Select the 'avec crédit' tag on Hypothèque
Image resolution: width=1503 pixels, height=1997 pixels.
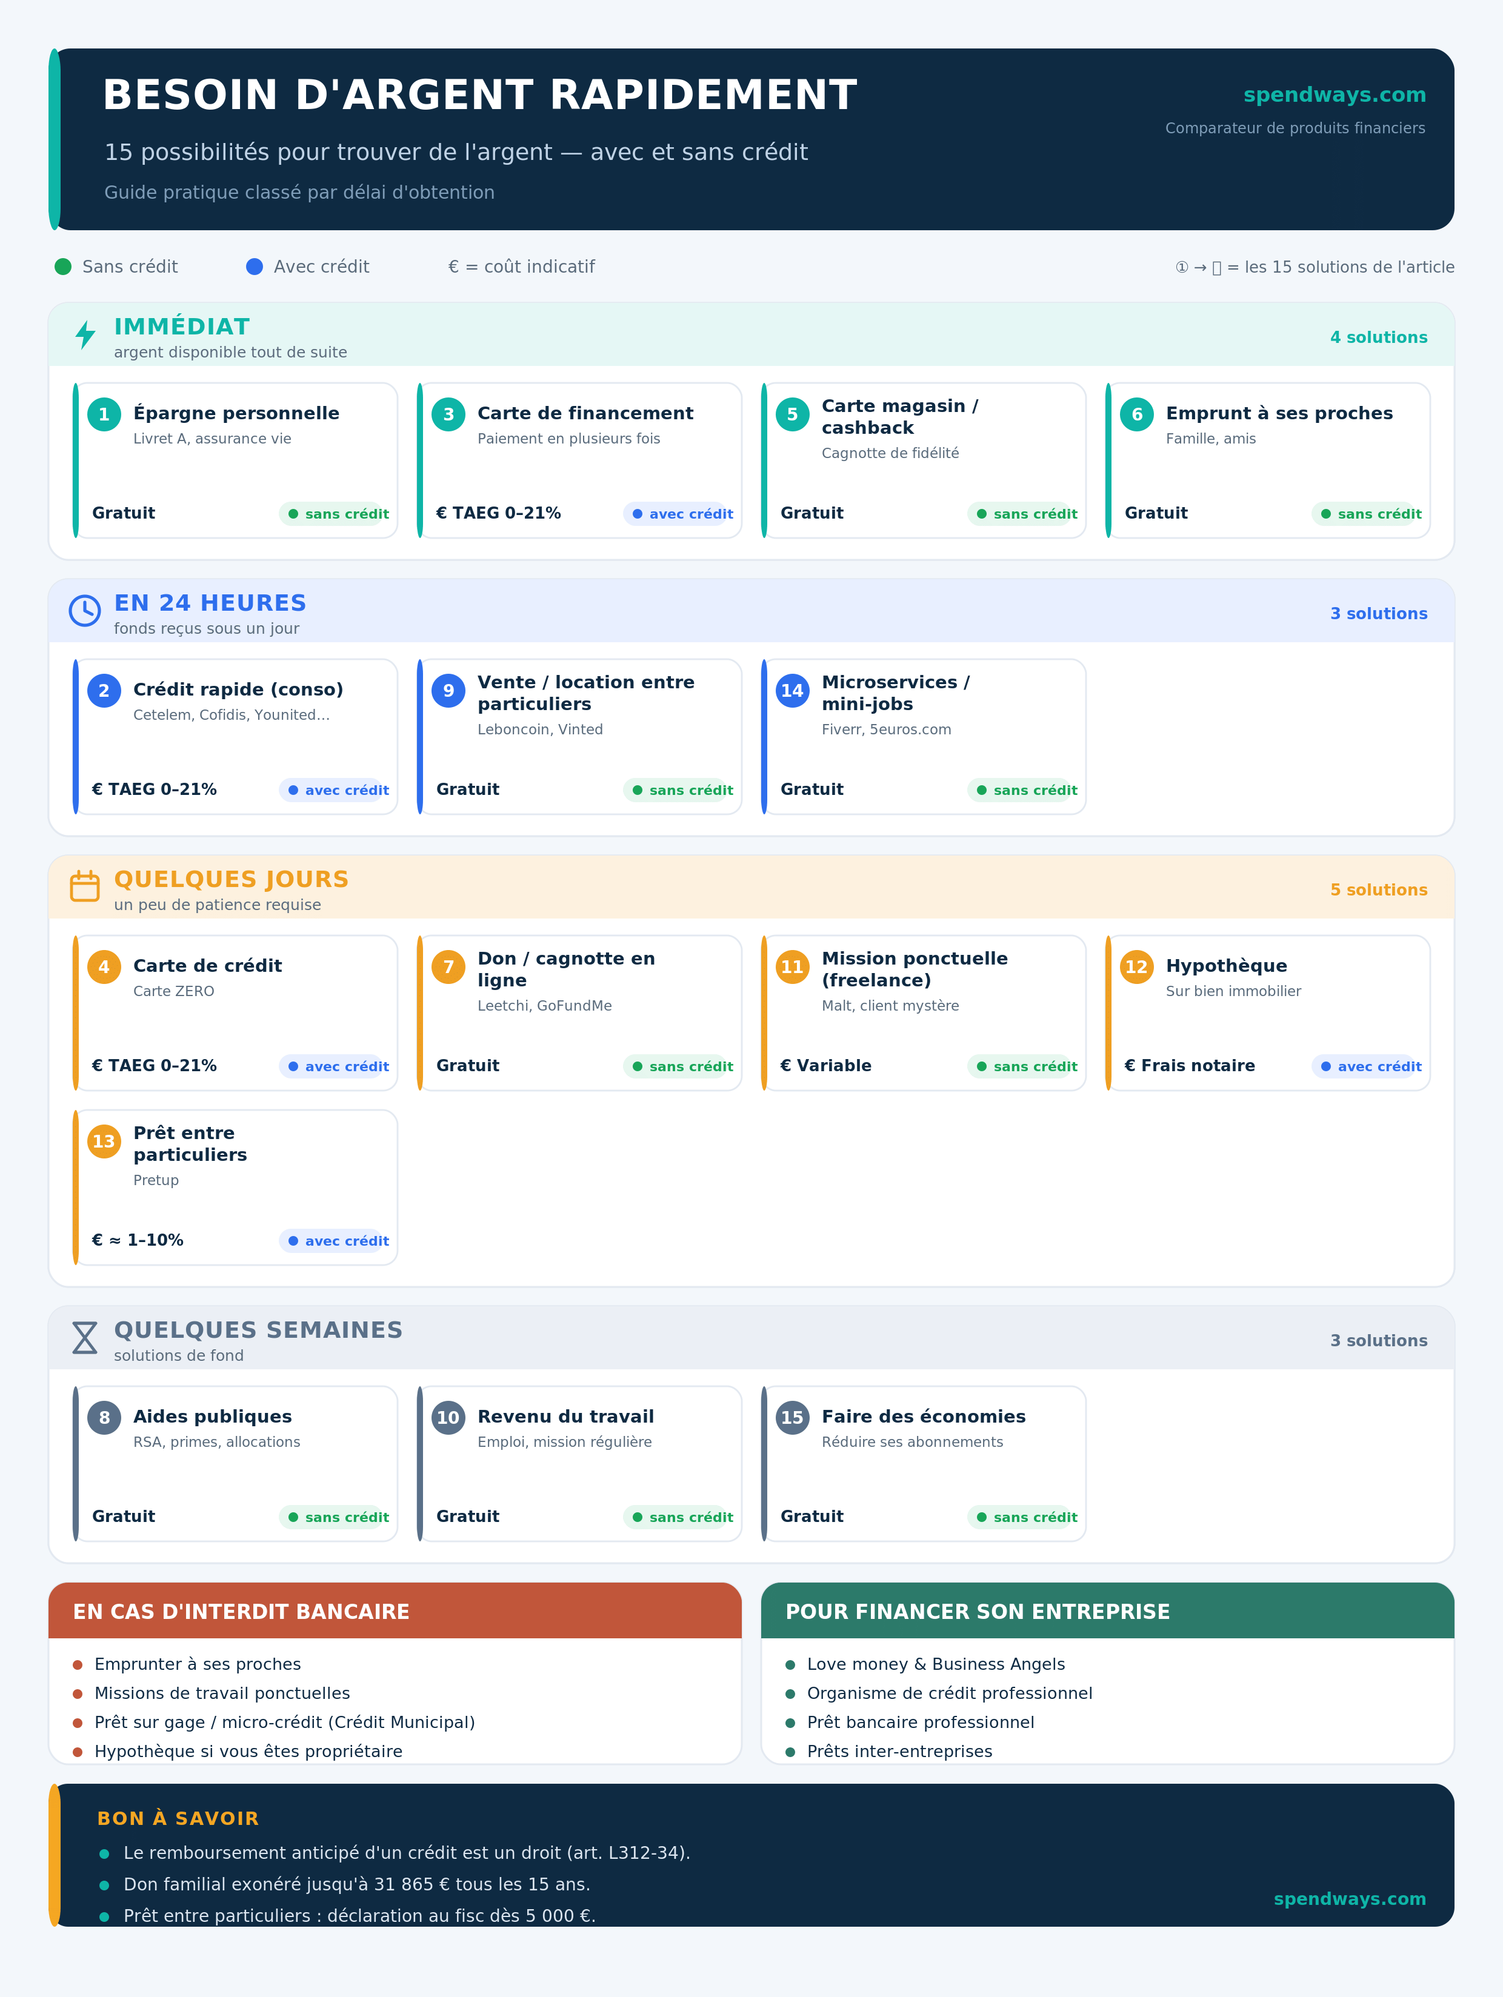1365,1066
